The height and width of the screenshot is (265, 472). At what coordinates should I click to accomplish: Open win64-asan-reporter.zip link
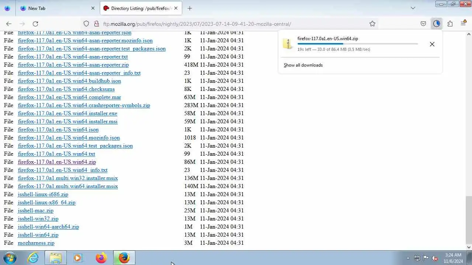click(73, 65)
